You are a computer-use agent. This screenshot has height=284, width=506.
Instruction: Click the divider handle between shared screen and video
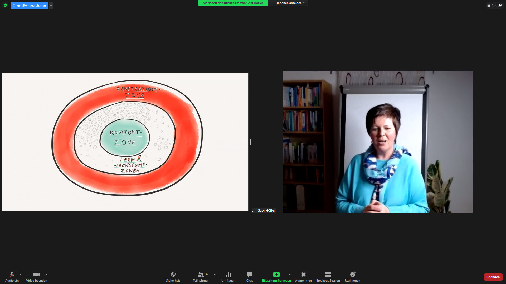click(250, 142)
